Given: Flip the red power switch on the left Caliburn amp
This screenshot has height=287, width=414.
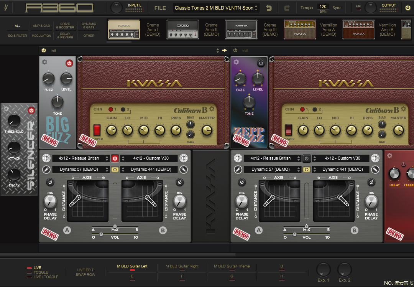Looking at the screenshot, I should pyautogui.click(x=97, y=130).
